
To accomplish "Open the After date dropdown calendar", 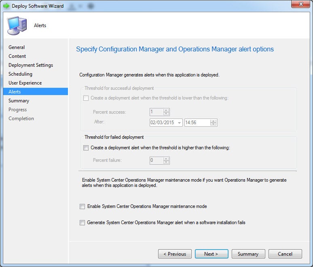I will coord(179,123).
